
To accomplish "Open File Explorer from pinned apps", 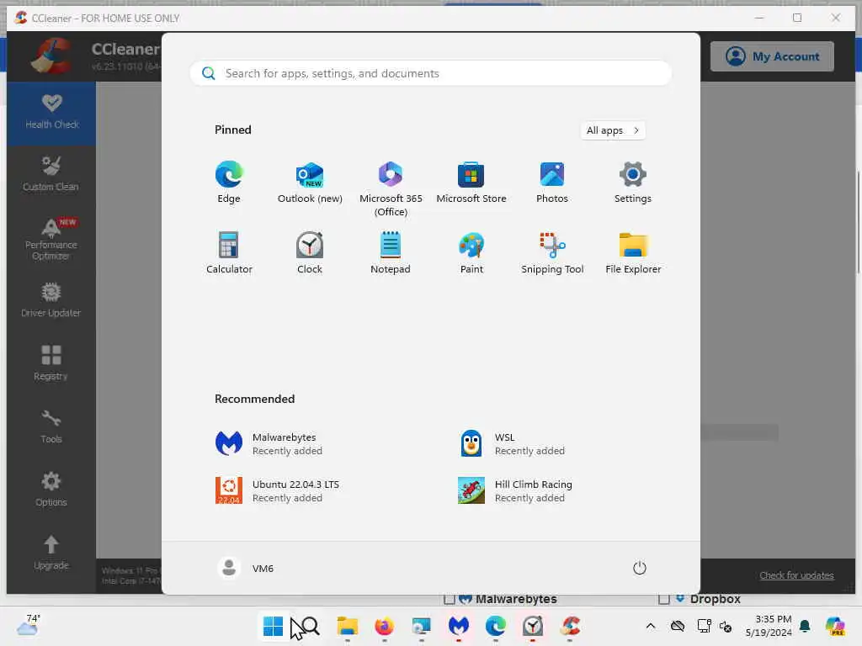I will click(x=633, y=252).
